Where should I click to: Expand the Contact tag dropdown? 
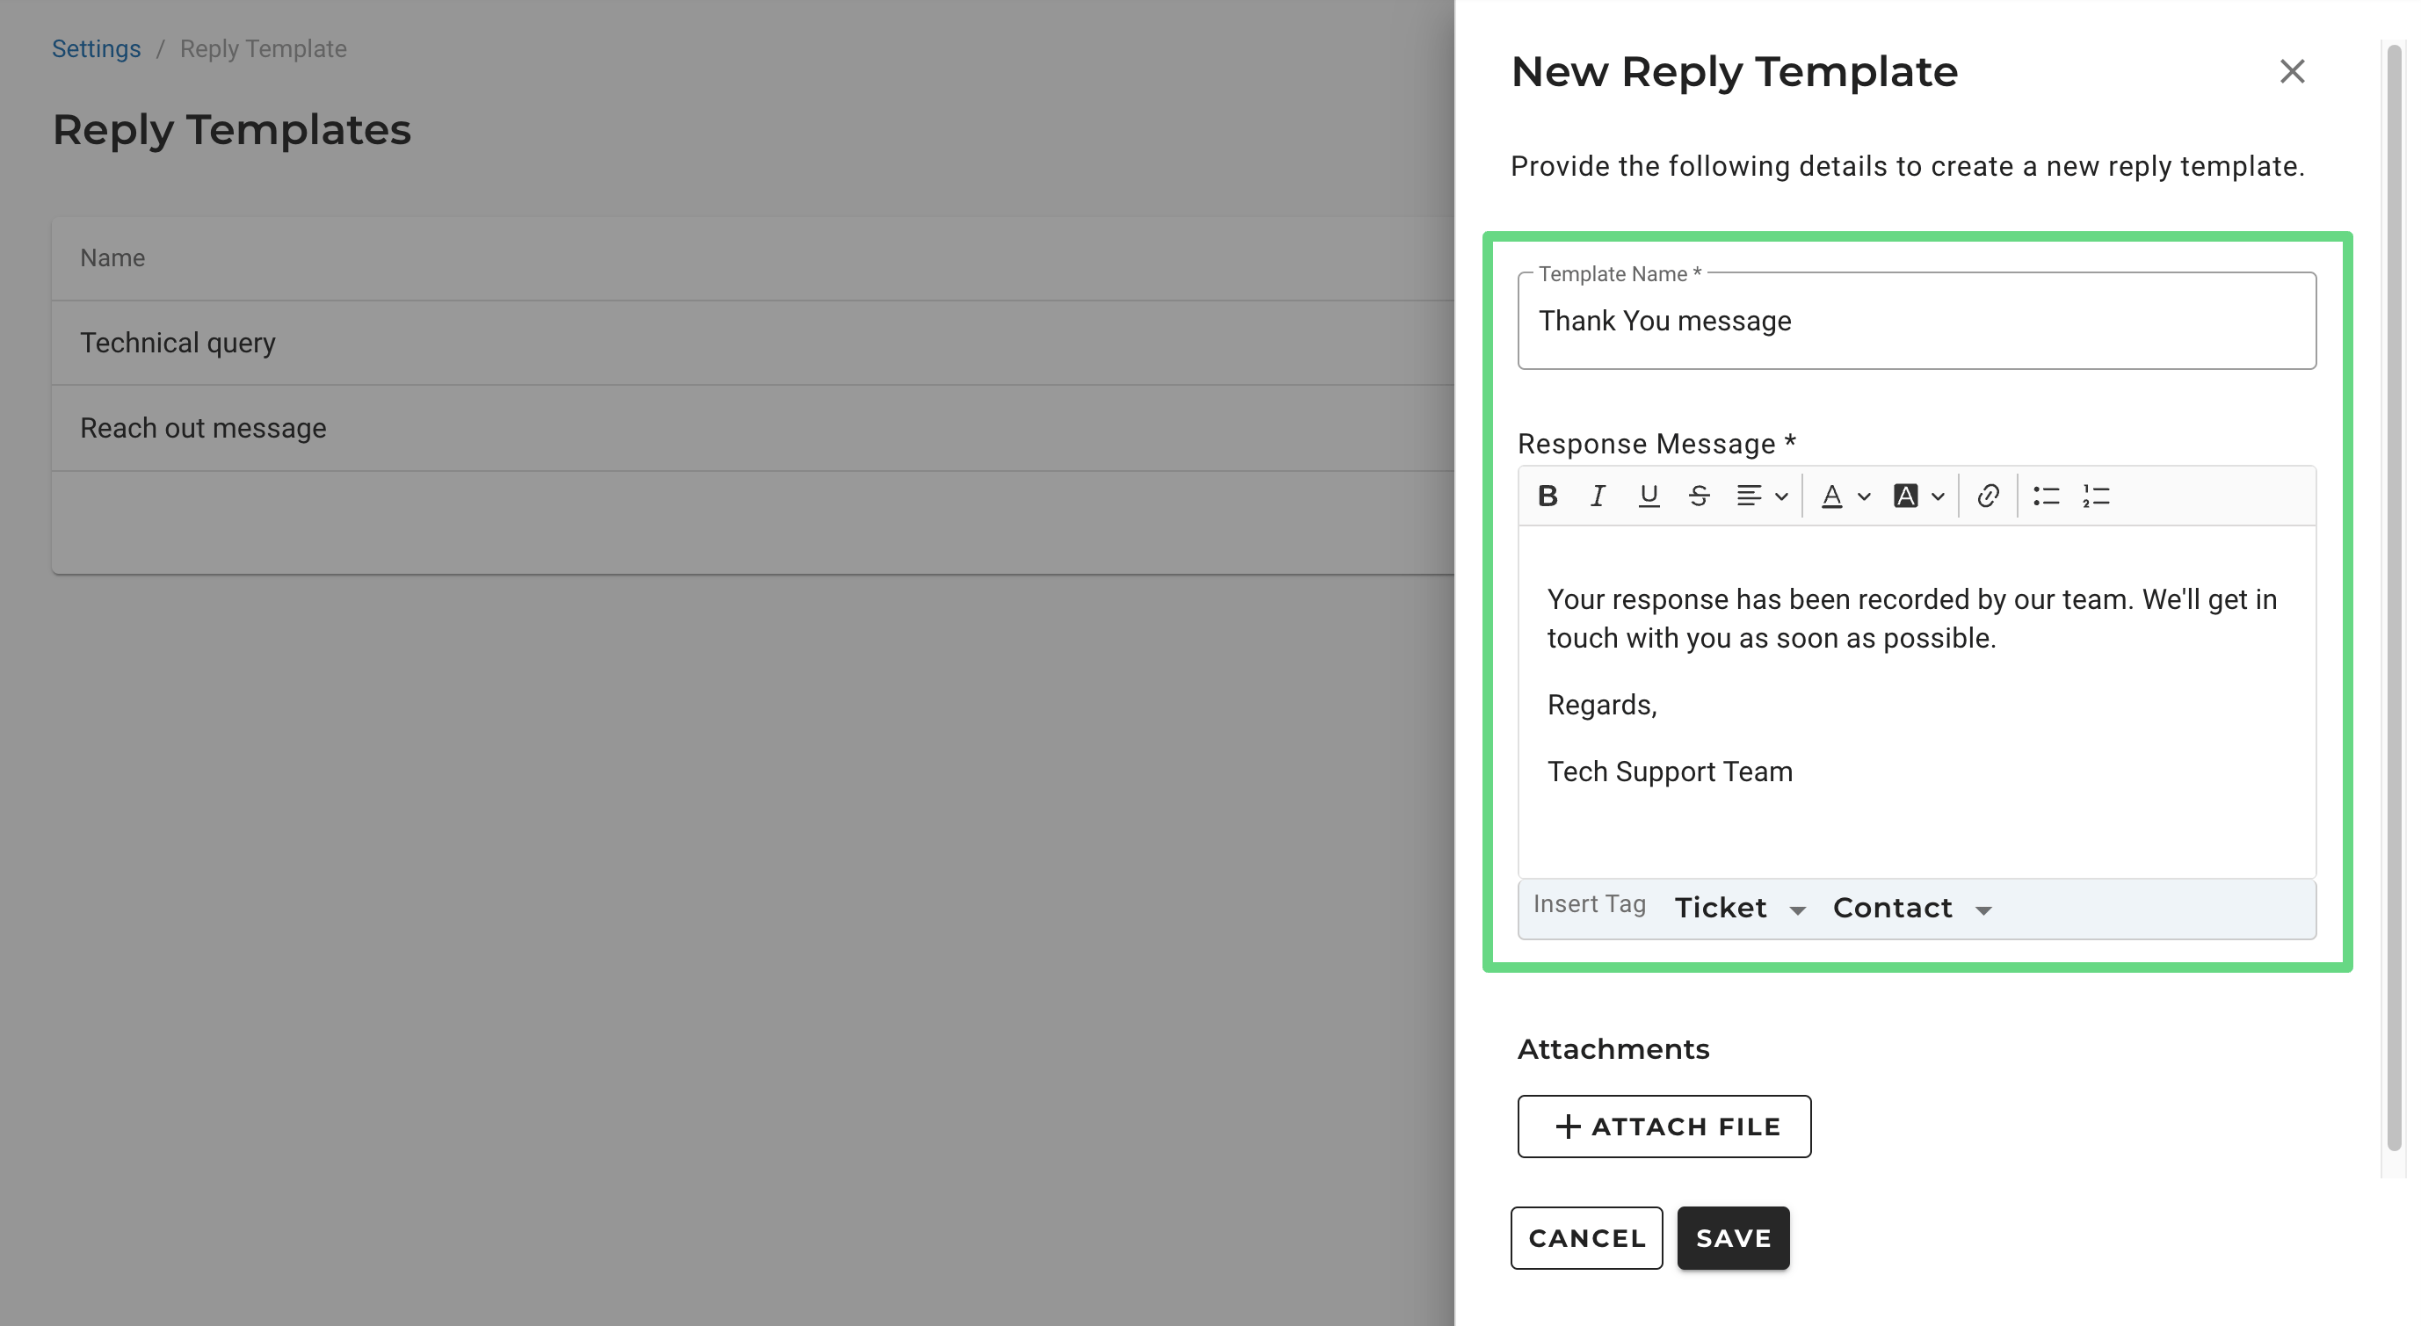(x=1911, y=908)
